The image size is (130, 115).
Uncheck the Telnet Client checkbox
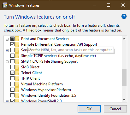(12, 73)
